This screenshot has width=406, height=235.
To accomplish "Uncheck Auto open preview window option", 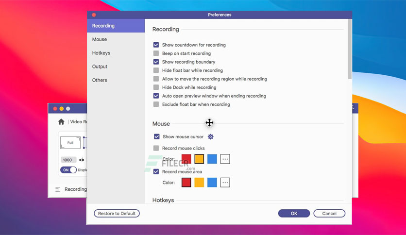I will click(156, 96).
